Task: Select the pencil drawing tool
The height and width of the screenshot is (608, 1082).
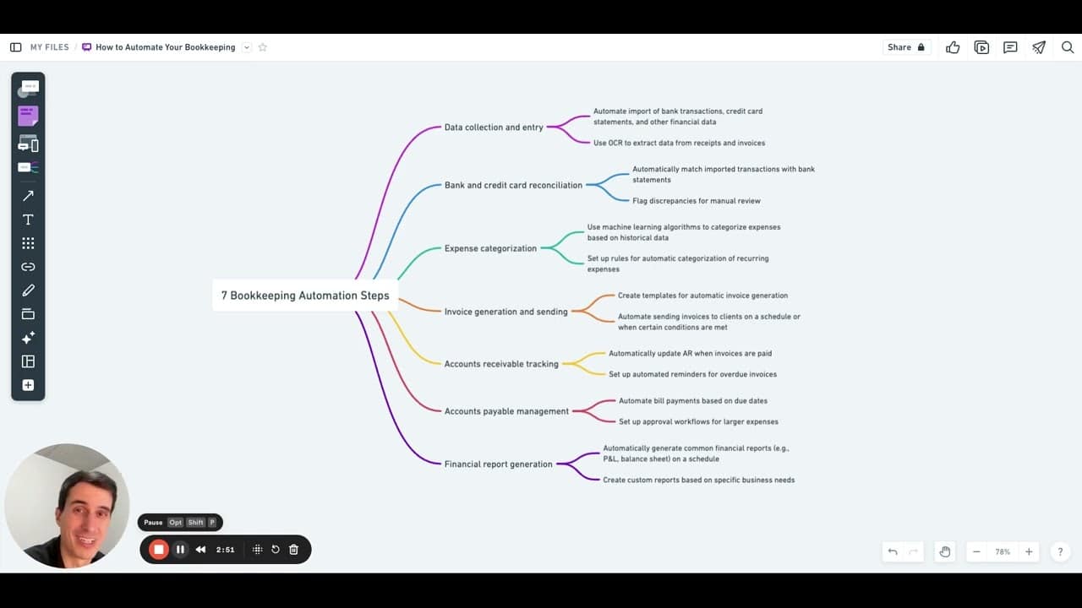Action: [28, 290]
